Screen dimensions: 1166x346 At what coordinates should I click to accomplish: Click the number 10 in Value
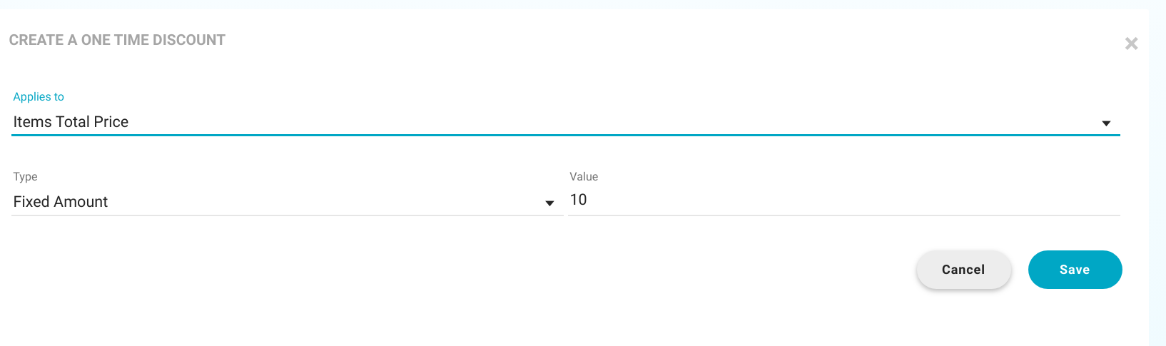click(578, 200)
